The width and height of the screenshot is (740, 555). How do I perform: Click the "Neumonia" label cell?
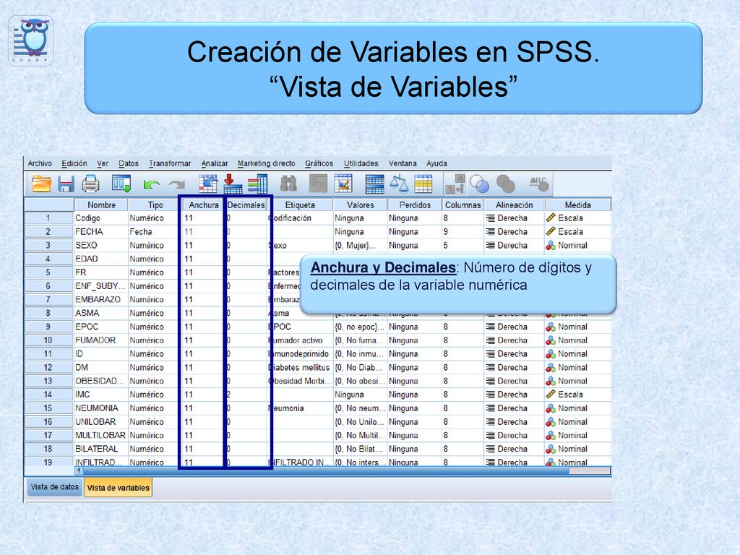coord(301,408)
